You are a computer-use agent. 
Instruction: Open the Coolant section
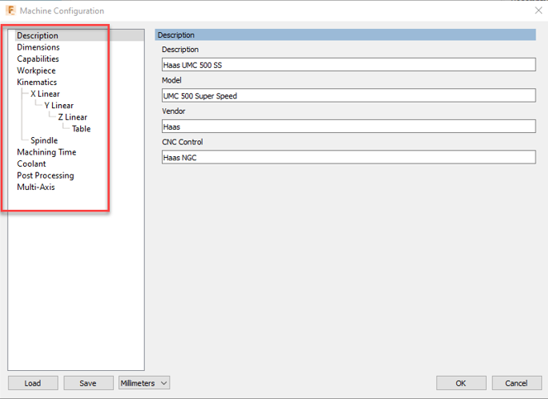(x=31, y=164)
